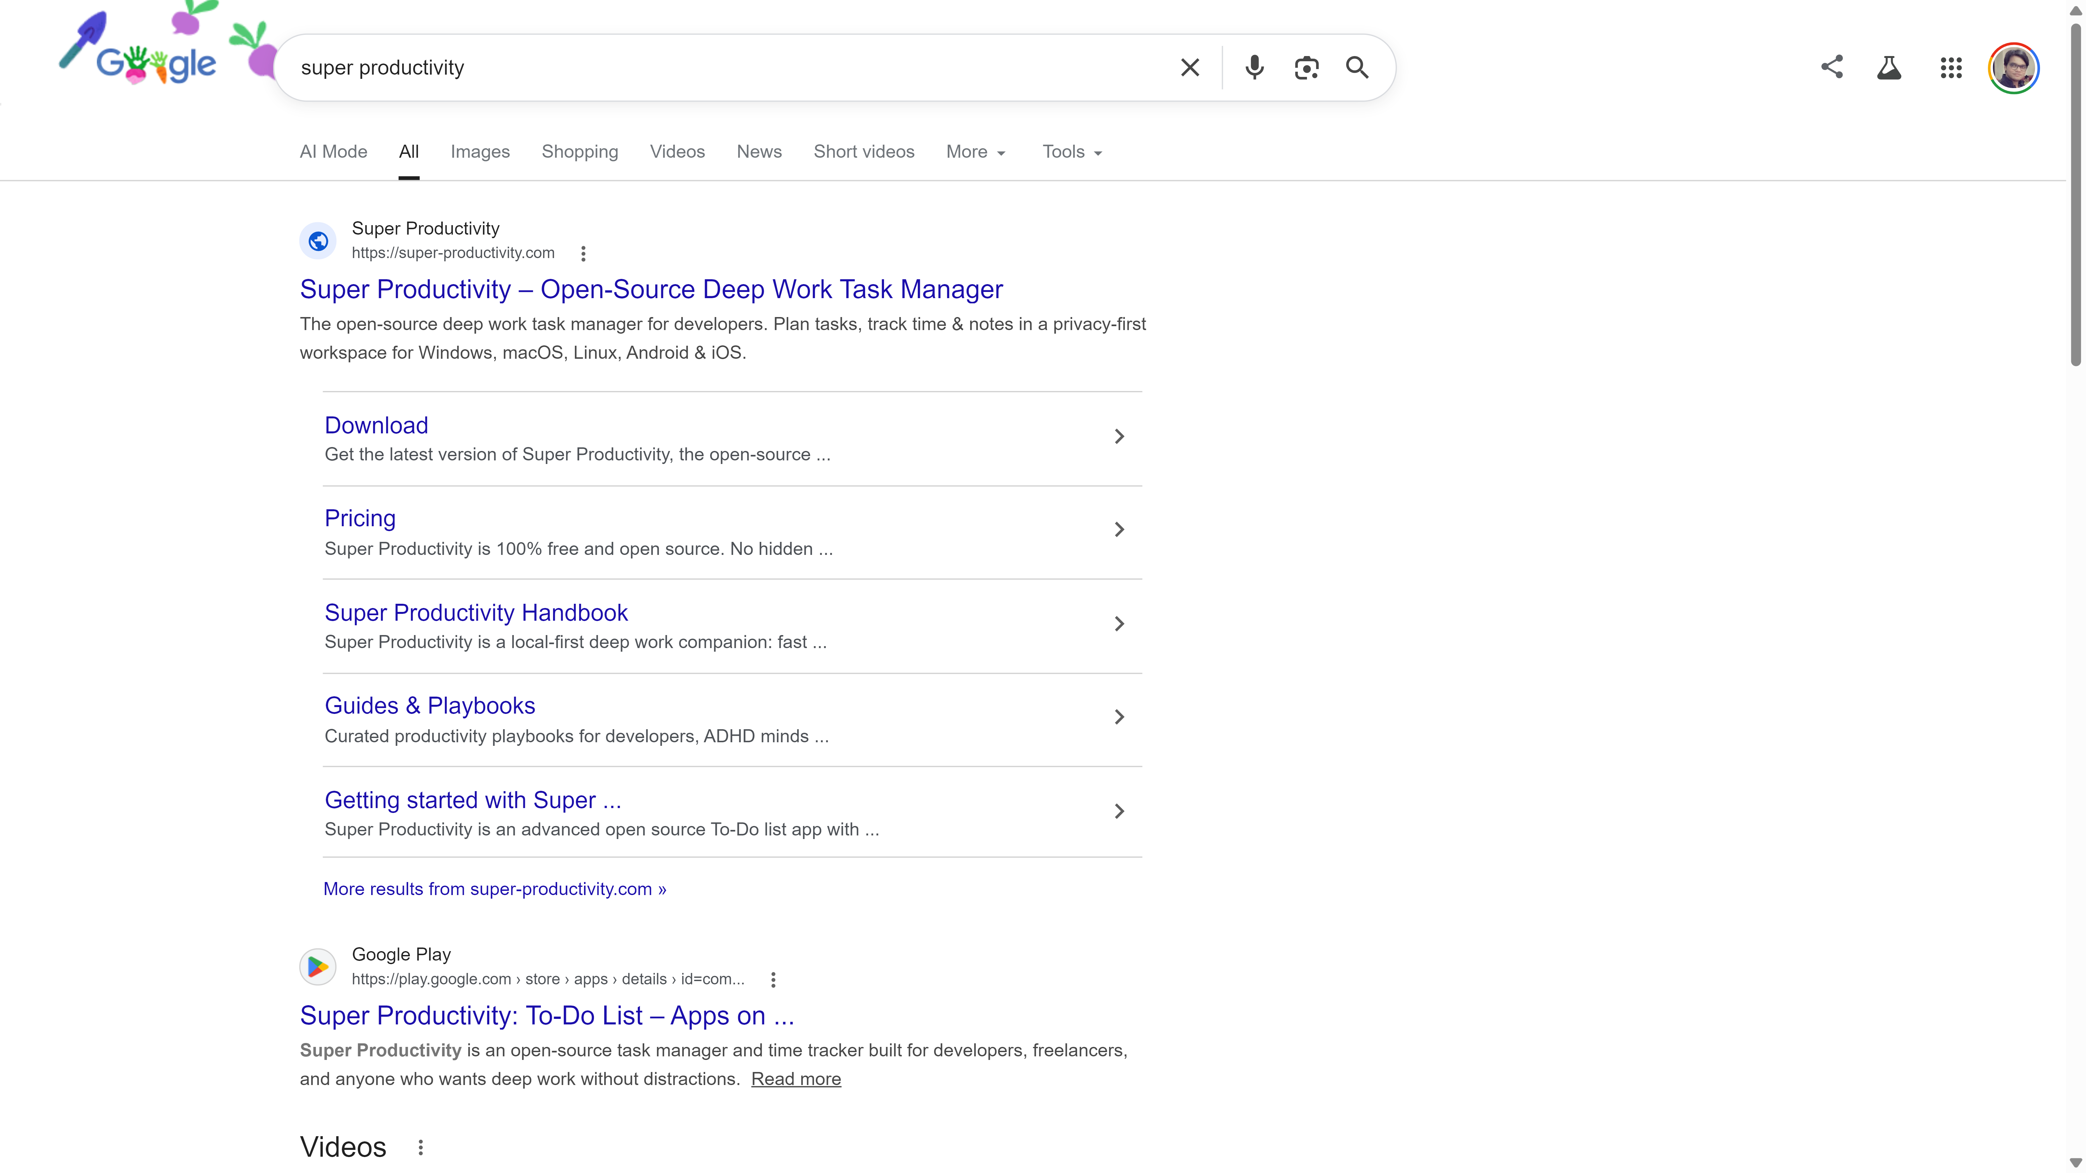Click the Super Productivity globe favicon

point(318,241)
